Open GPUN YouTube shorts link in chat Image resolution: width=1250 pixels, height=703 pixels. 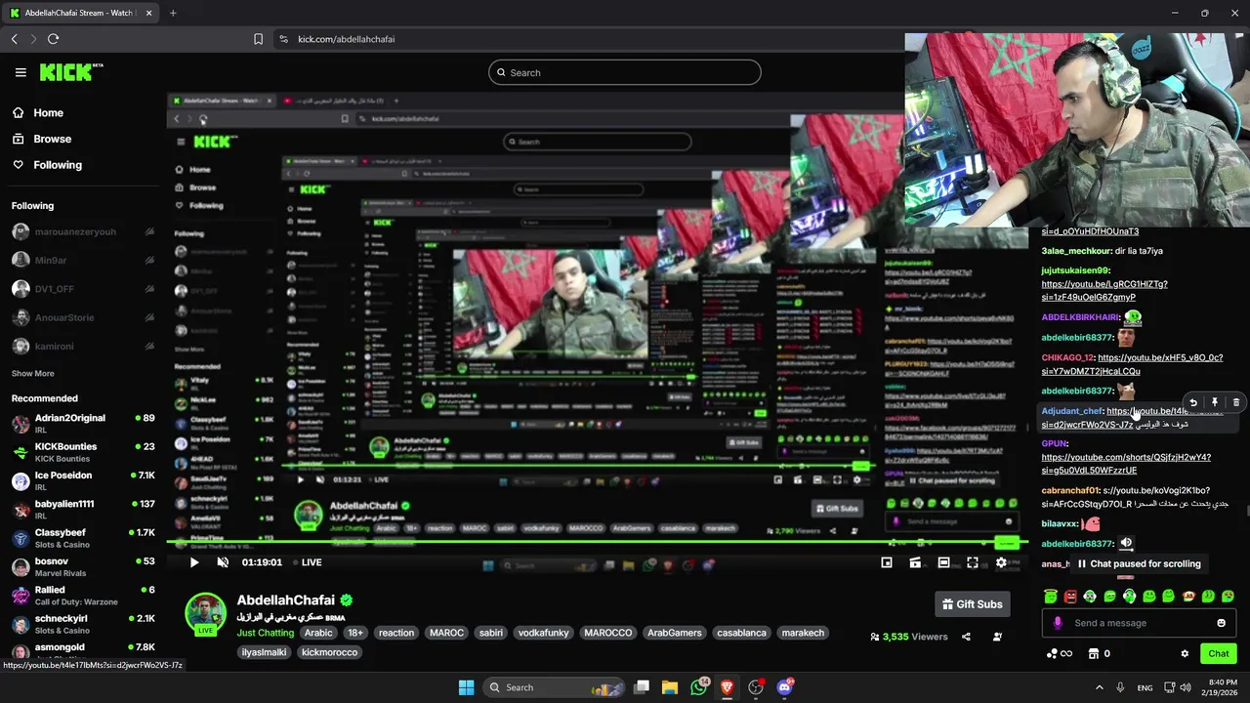(1126, 464)
